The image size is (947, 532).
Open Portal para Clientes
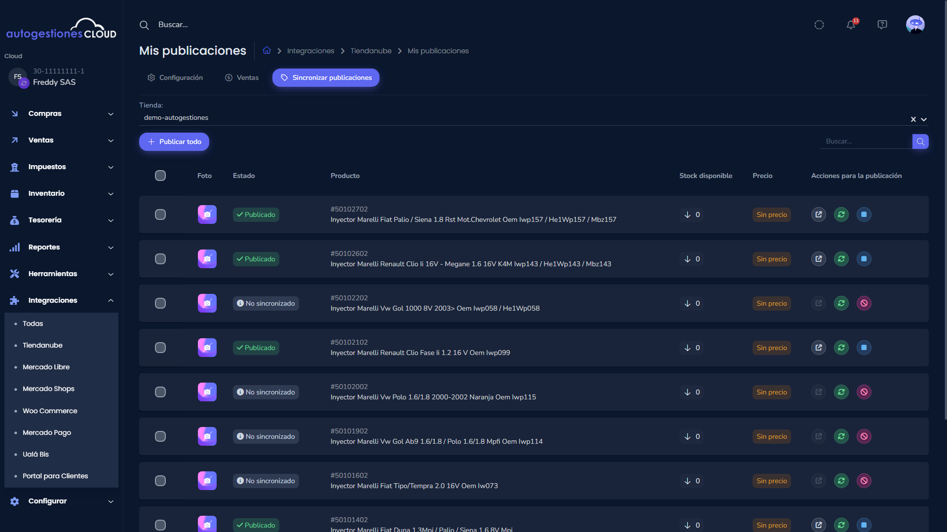coord(55,476)
